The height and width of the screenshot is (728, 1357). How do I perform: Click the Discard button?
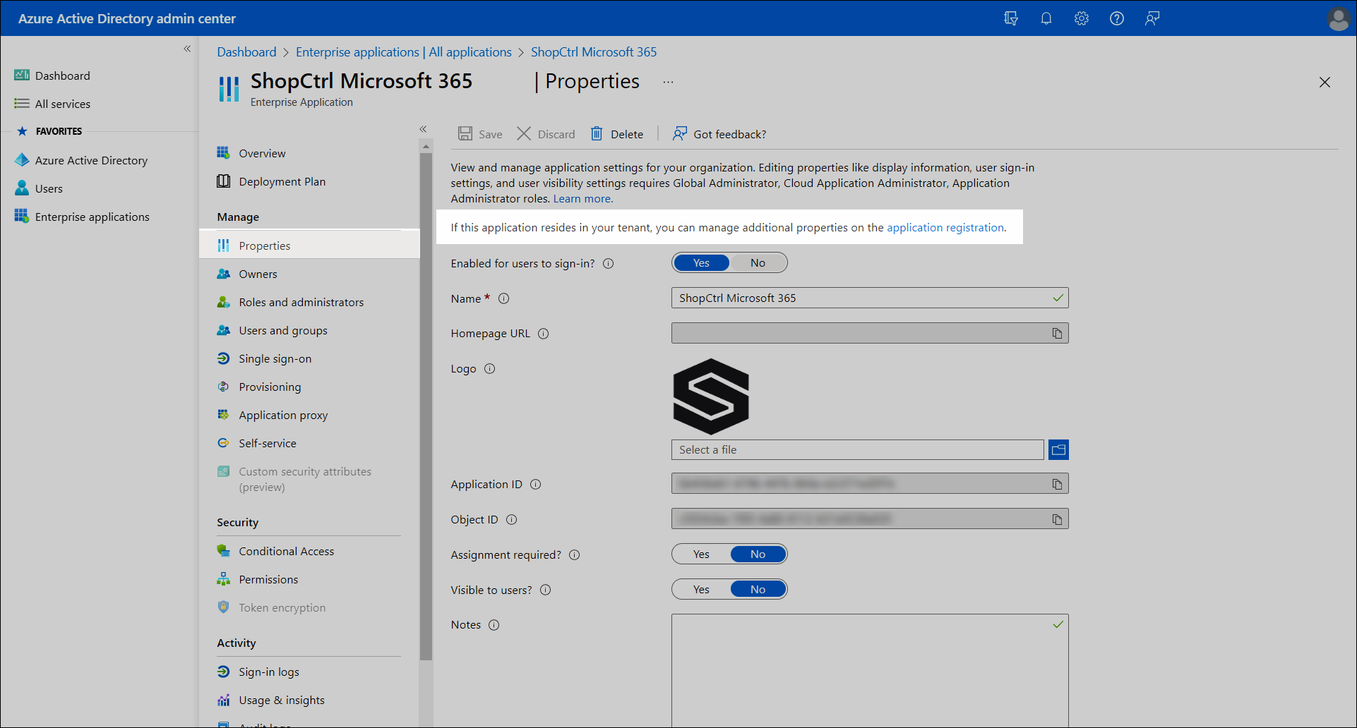click(x=546, y=134)
